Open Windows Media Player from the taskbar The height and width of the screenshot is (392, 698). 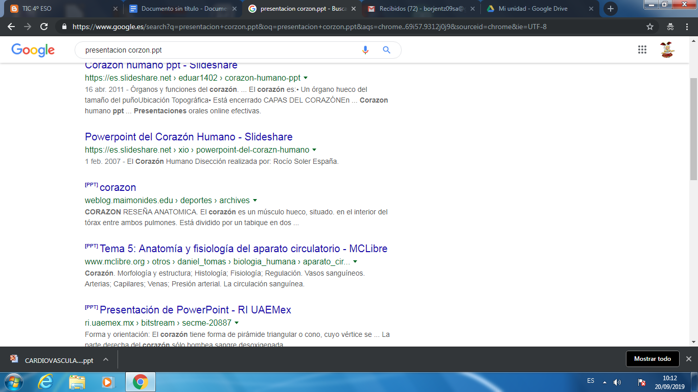pos(107,382)
